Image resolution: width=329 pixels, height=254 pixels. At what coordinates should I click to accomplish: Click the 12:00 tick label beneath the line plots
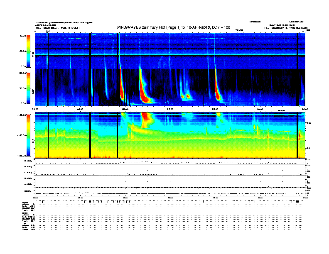click(170, 198)
